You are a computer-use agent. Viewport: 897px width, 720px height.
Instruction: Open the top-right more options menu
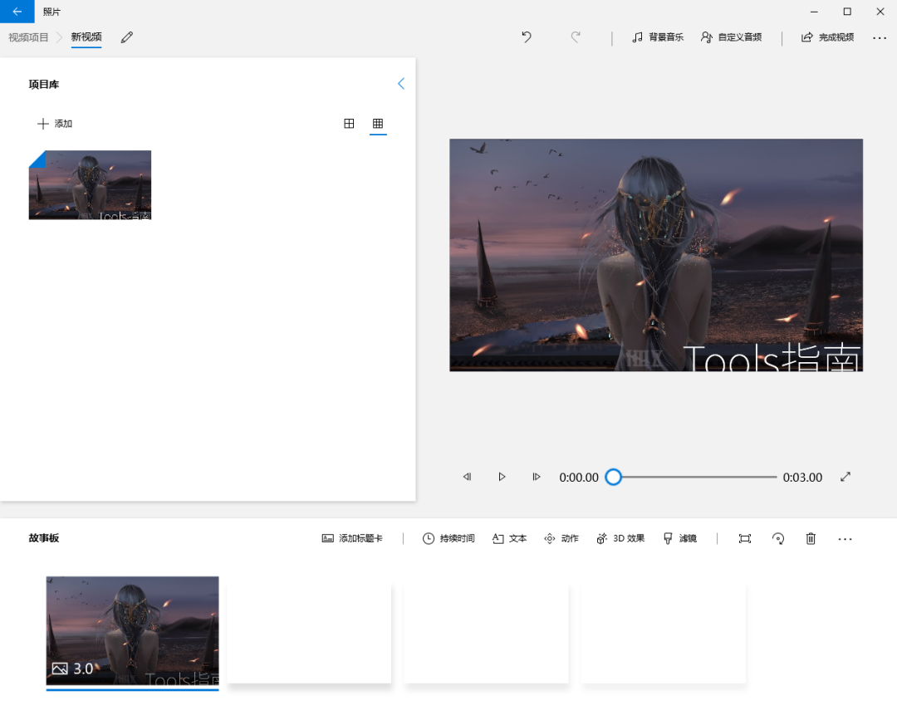tap(880, 37)
